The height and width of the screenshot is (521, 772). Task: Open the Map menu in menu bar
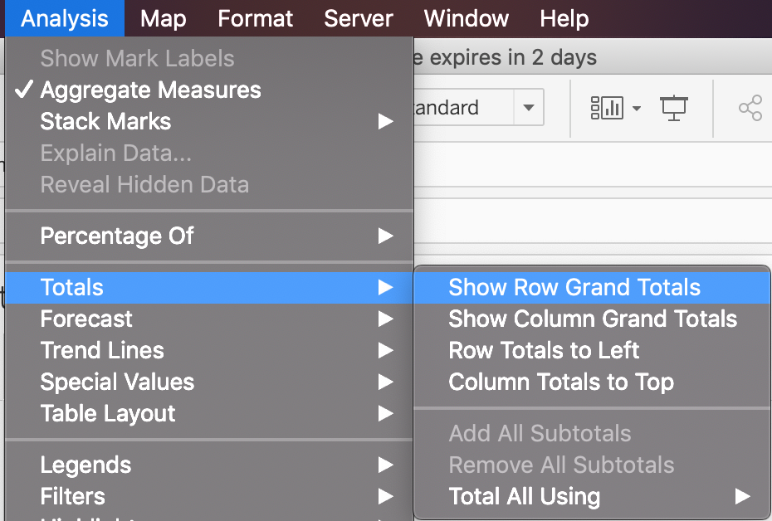(163, 18)
